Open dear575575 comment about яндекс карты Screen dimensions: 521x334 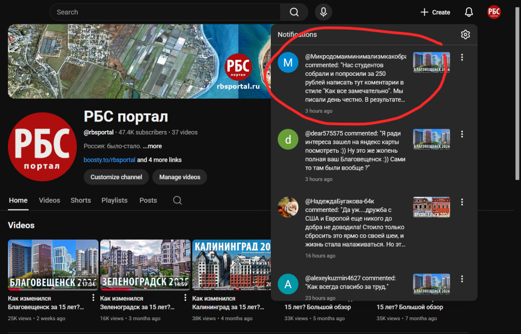tap(356, 151)
